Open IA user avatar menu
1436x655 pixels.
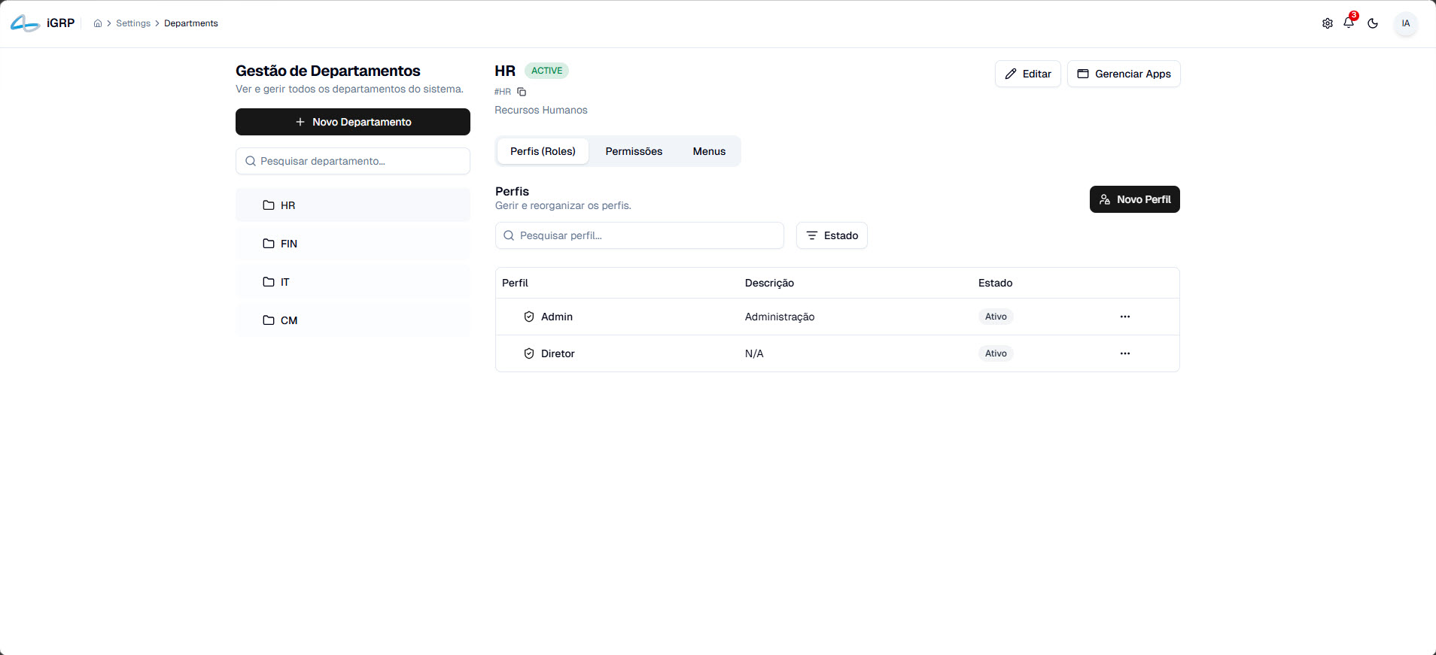click(1406, 23)
